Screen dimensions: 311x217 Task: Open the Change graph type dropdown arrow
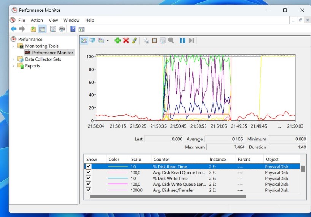pyautogui.click(x=108, y=41)
